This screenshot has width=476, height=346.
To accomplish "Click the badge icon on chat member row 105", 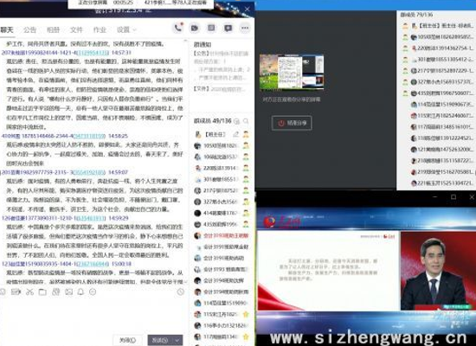I will click(246, 145).
